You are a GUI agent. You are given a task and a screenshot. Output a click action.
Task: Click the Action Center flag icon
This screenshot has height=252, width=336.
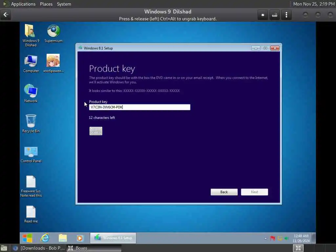point(273,238)
